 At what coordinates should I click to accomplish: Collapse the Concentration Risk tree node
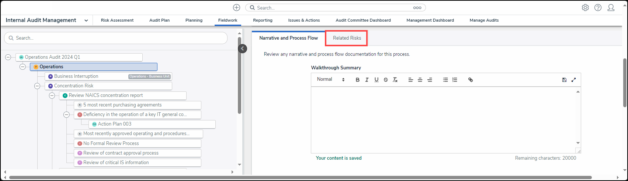point(37,86)
